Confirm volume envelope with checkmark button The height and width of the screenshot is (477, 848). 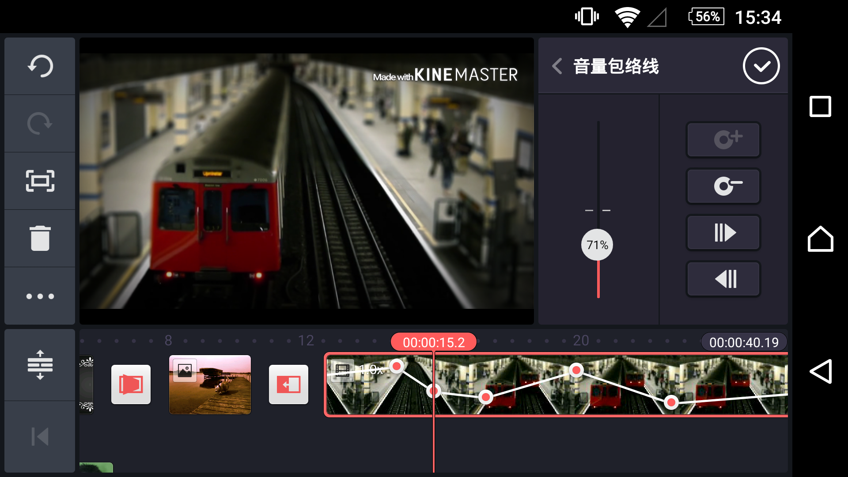[x=761, y=66]
